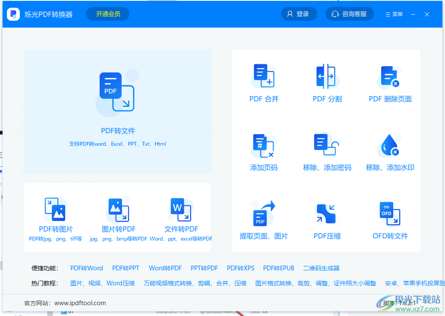The width and height of the screenshot is (445, 316).
Task: Open the PDF转EPUB quick link
Action: [279, 268]
